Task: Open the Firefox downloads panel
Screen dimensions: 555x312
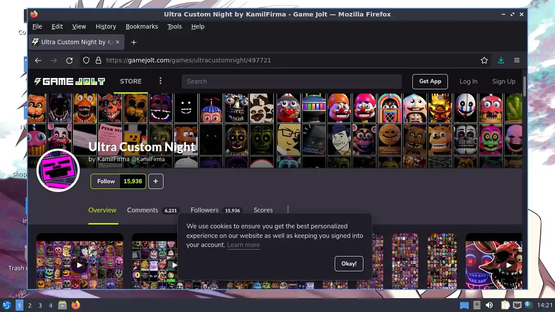Action: pyautogui.click(x=501, y=60)
